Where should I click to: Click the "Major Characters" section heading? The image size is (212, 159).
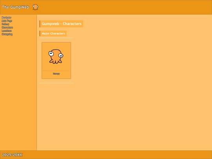click(53, 33)
